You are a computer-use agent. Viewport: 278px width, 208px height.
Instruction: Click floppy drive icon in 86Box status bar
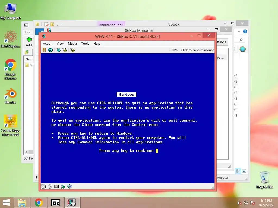[x=43, y=186]
